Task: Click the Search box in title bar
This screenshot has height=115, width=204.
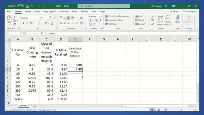Action: point(104,6)
